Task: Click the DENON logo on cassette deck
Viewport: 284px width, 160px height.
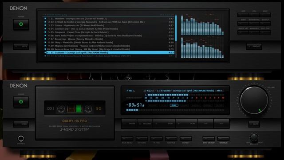Action: [x=19, y=86]
